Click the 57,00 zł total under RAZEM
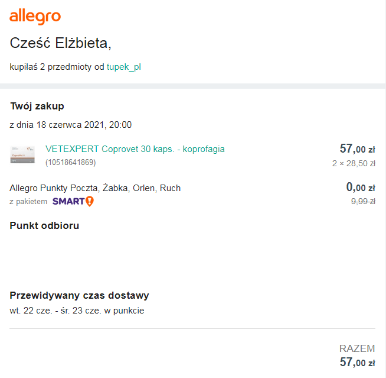This screenshot has width=386, height=378. 357,362
